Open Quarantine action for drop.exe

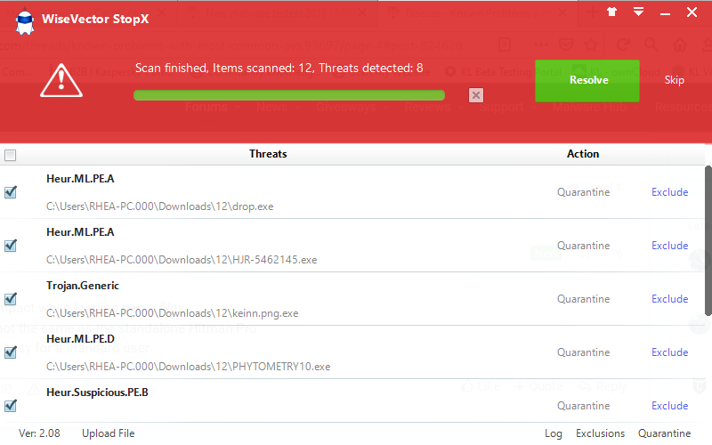click(584, 192)
